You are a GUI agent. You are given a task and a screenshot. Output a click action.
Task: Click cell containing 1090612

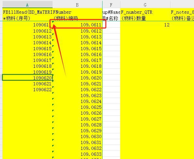pyautogui.click(x=27, y=31)
